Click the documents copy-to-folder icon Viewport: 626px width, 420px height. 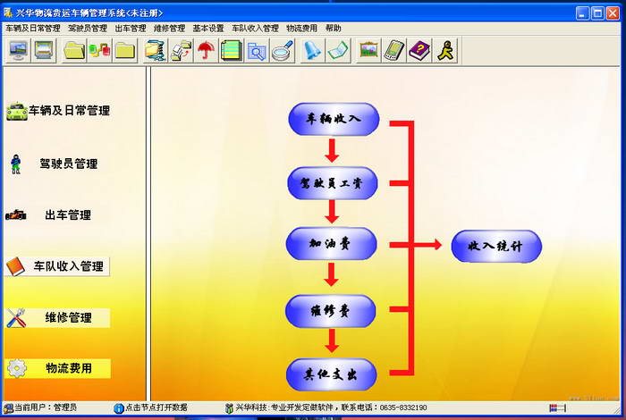181,51
